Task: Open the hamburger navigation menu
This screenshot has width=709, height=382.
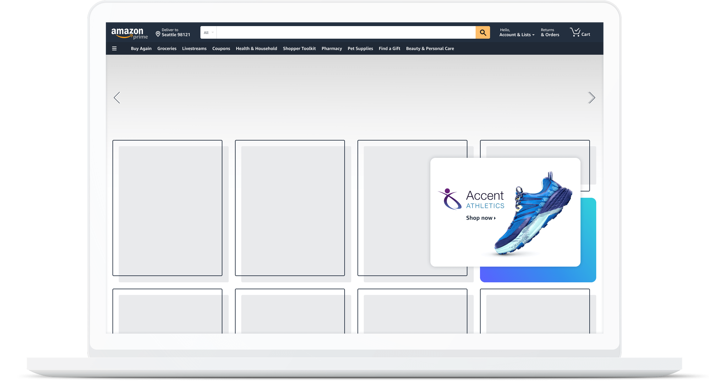Action: [114, 48]
